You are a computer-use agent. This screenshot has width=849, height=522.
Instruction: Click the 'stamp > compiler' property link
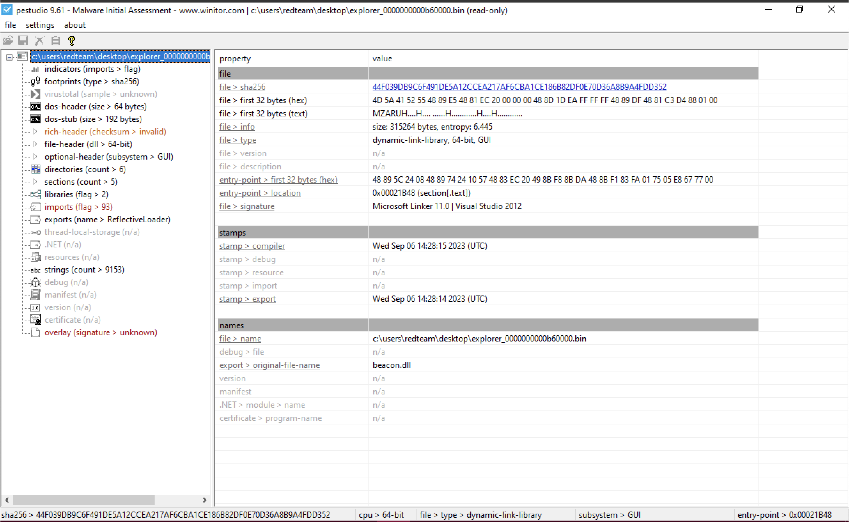[x=252, y=246]
